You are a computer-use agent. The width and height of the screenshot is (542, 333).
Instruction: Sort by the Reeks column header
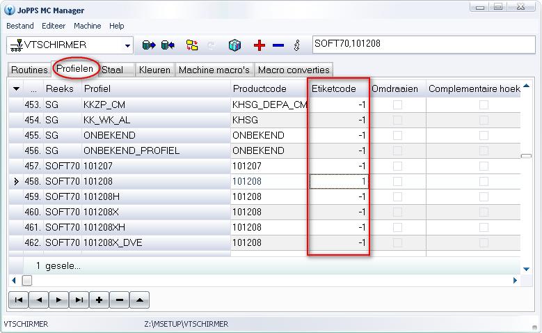(63, 88)
